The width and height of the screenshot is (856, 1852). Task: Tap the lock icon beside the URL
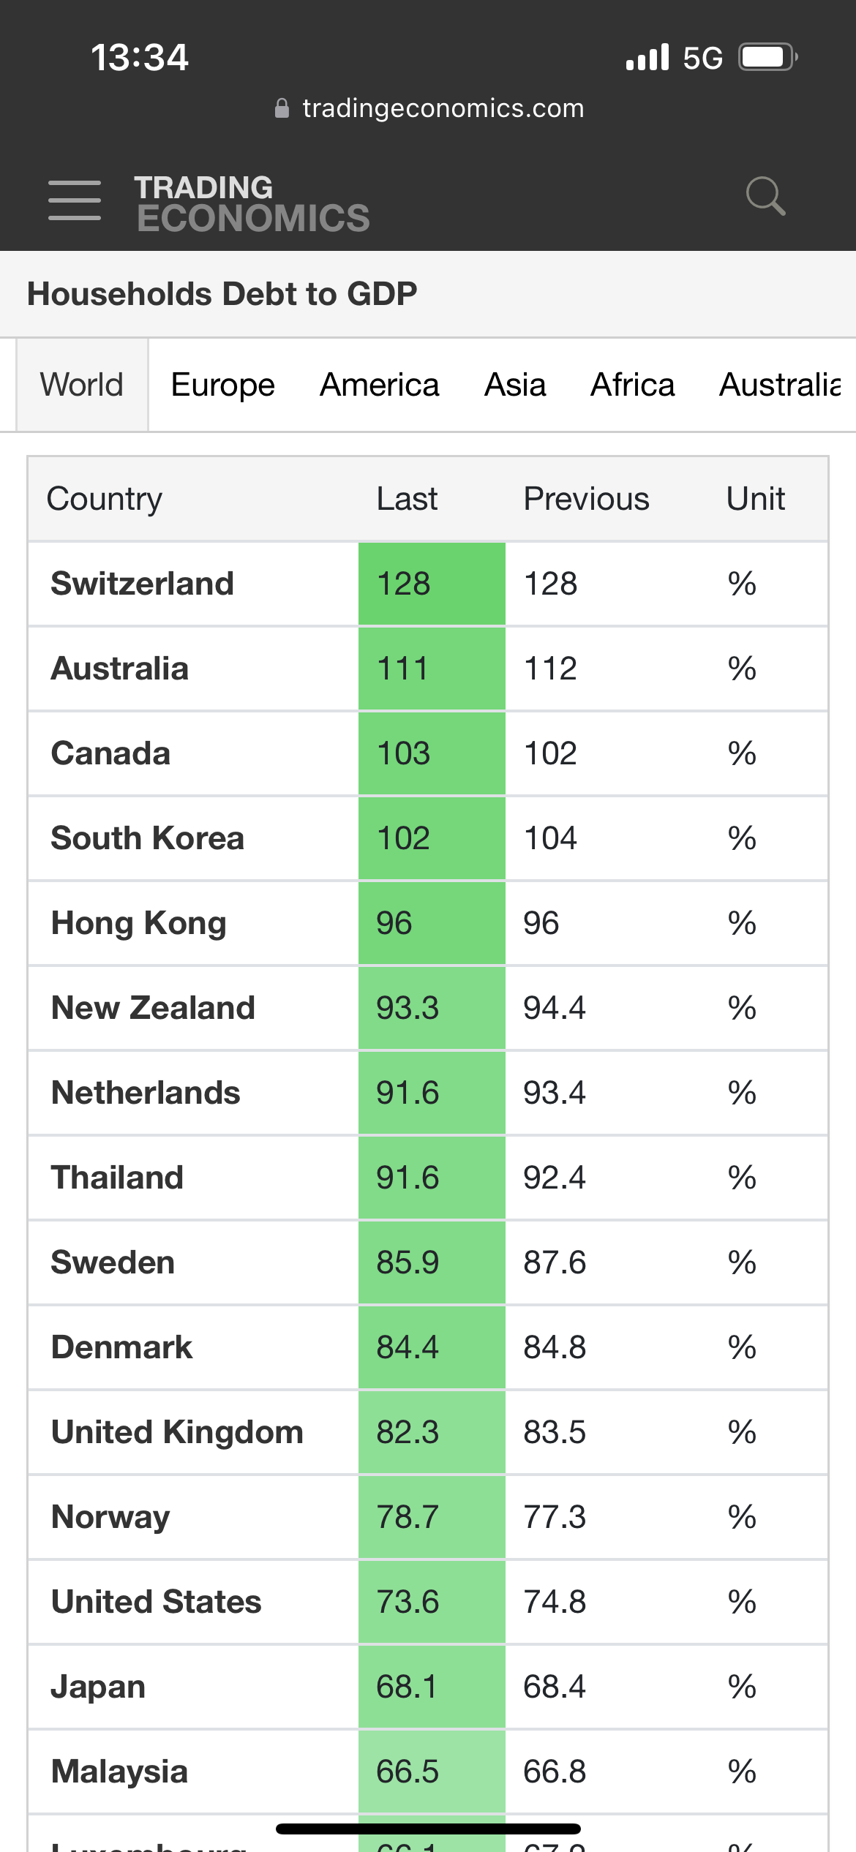[x=282, y=108]
